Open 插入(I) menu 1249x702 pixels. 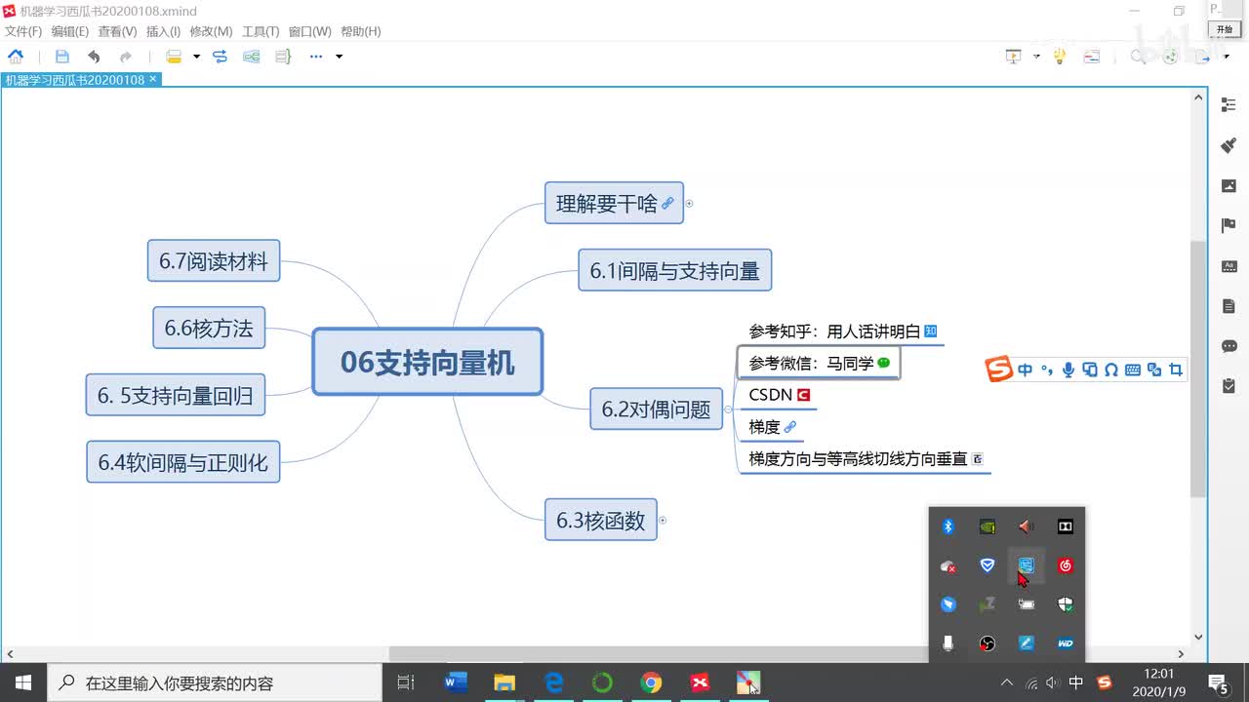tap(163, 31)
